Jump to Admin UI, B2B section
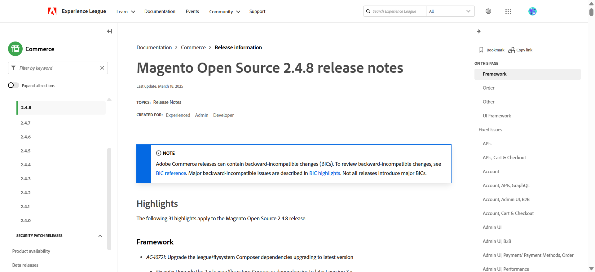Image resolution: width=595 pixels, height=272 pixels. [497, 241]
